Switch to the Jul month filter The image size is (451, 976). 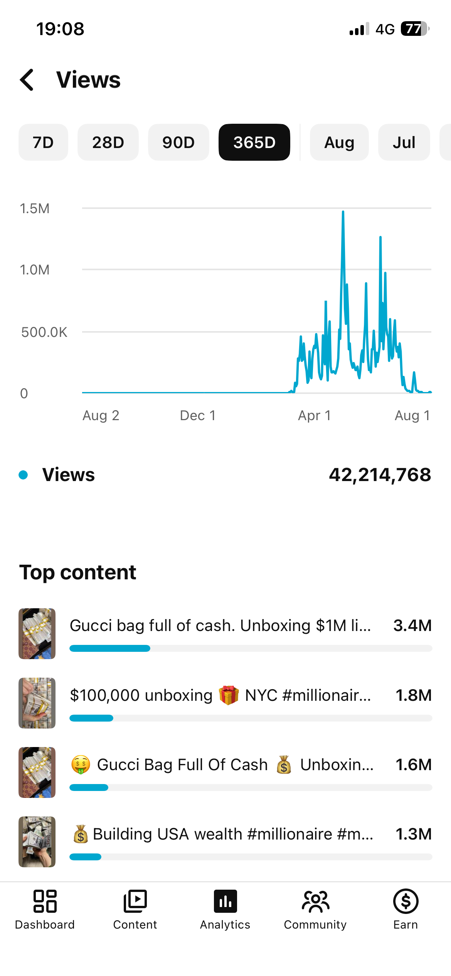pyautogui.click(x=404, y=142)
